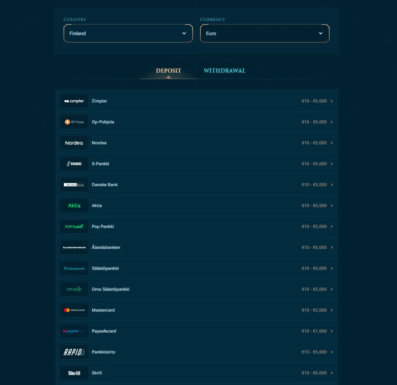This screenshot has width=397, height=385.
Task: Click the Aktia green logo
Action: pos(74,206)
